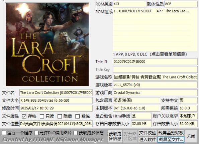The height and width of the screenshot is (144, 199).
Task: Click the '1 APP, 0 UPD, 0 DLC' summary text
Action: (x=130, y=54)
